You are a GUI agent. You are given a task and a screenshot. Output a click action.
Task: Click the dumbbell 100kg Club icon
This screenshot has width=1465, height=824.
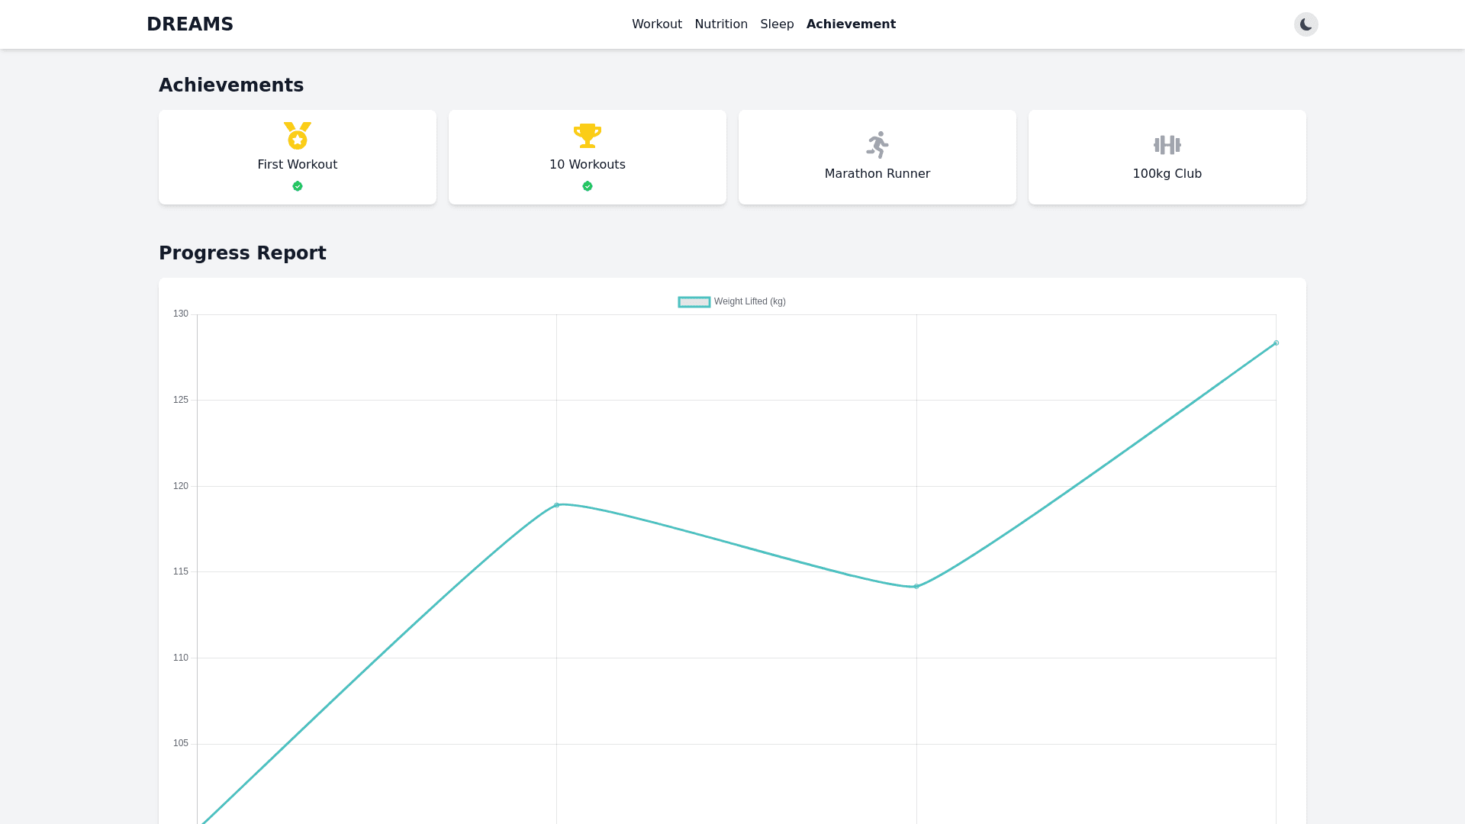click(x=1167, y=145)
